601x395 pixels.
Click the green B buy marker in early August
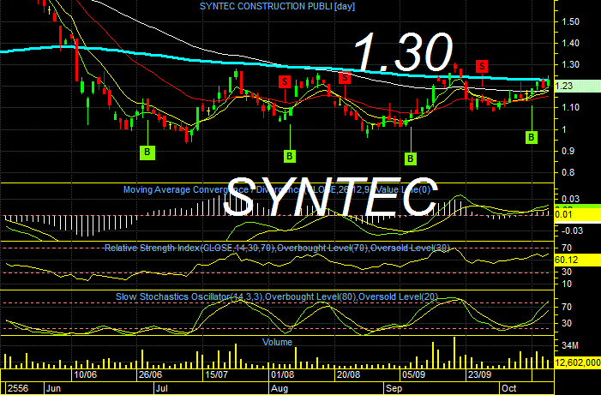290,156
